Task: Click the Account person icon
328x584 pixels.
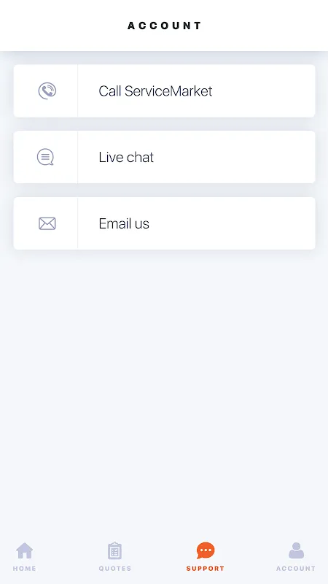Action: pos(296,550)
